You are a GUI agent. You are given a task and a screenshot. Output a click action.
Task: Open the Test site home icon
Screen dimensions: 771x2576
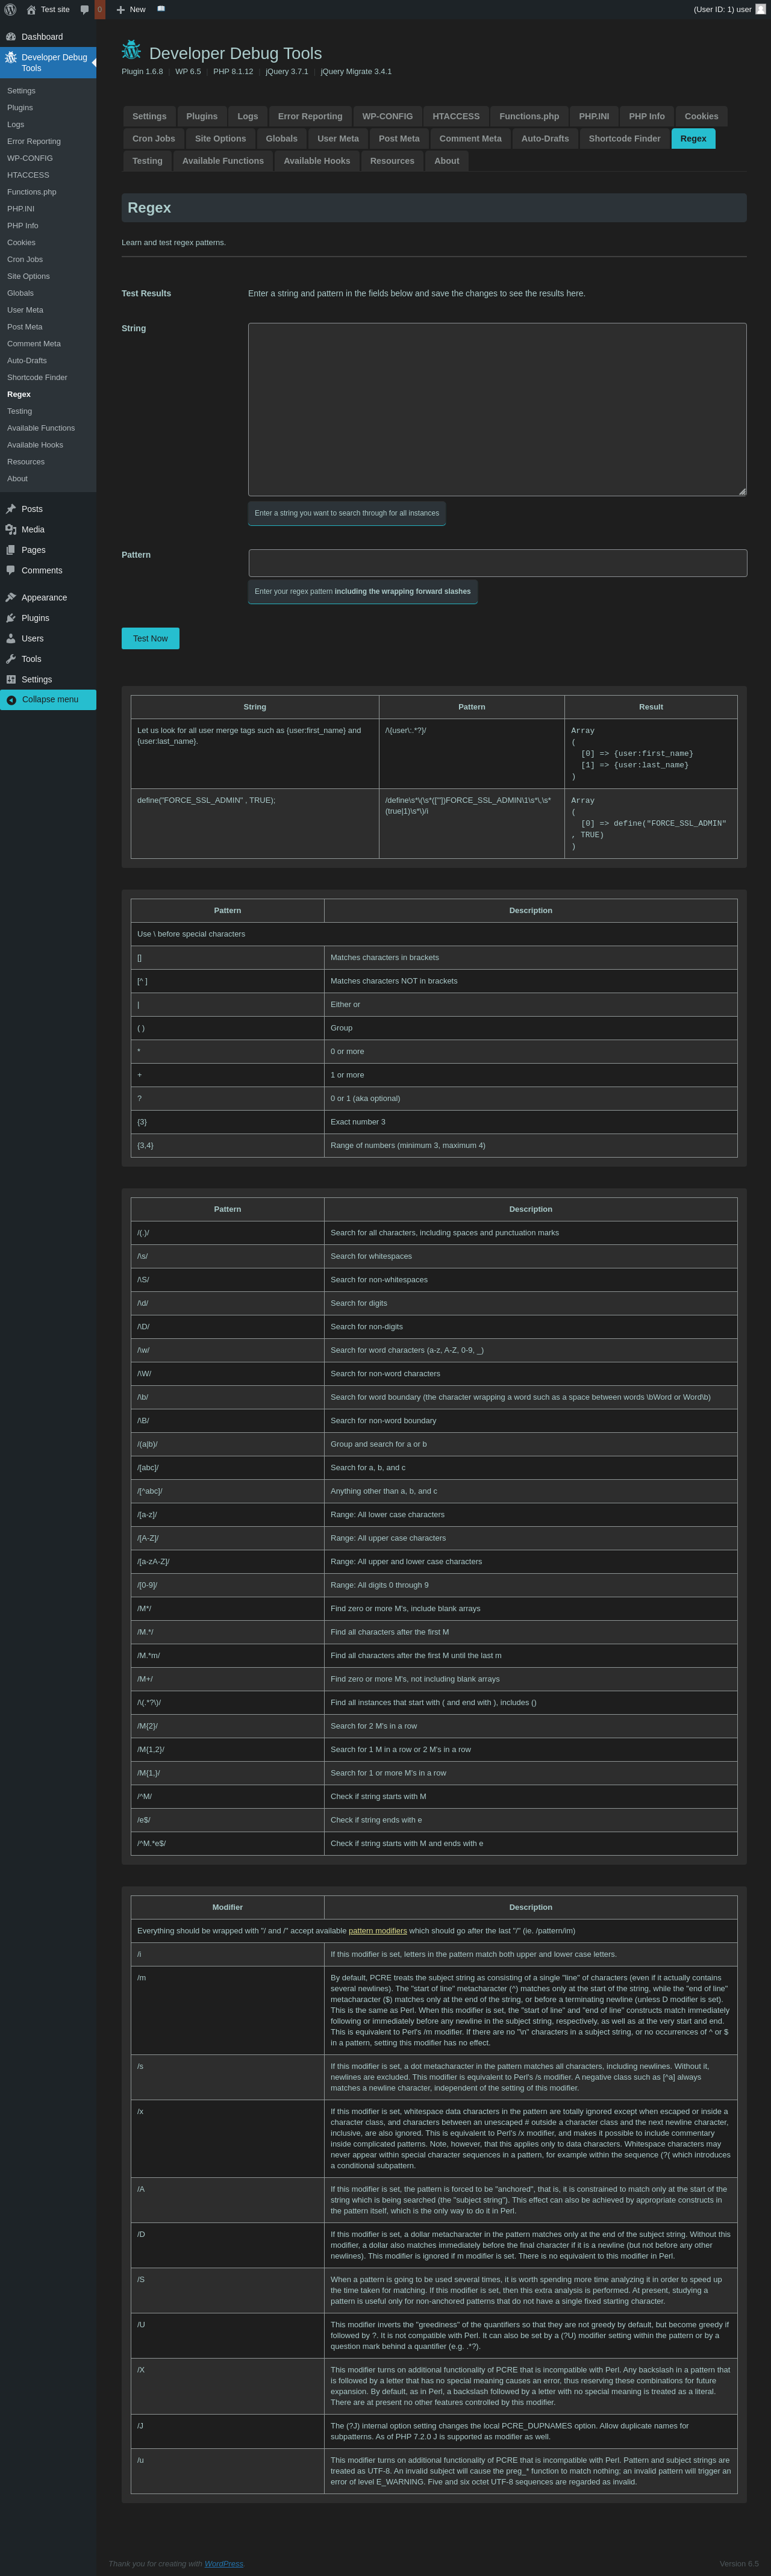[31, 10]
